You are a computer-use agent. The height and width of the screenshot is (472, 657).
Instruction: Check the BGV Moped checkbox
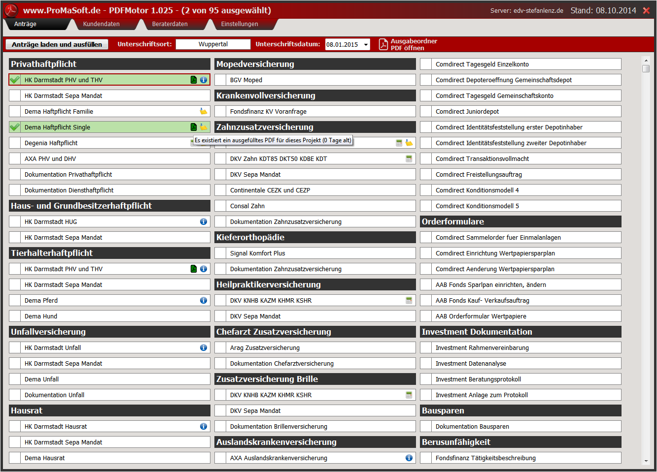220,80
